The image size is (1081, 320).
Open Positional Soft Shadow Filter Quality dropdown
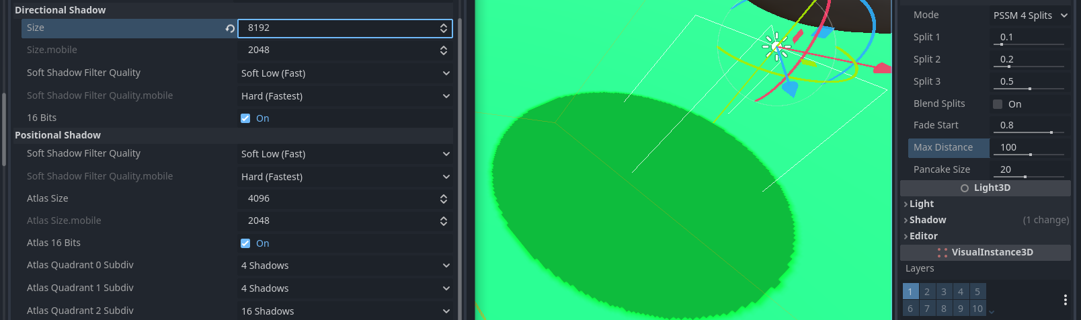[345, 154]
